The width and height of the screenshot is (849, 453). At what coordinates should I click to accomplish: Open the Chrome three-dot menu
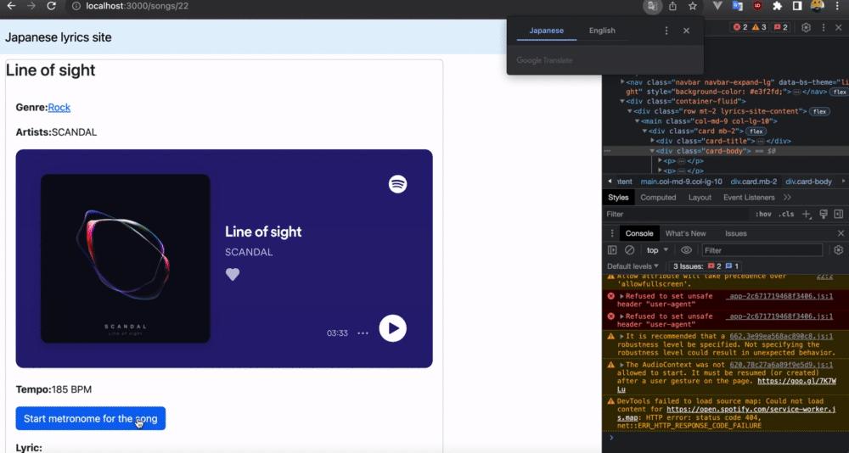click(837, 6)
